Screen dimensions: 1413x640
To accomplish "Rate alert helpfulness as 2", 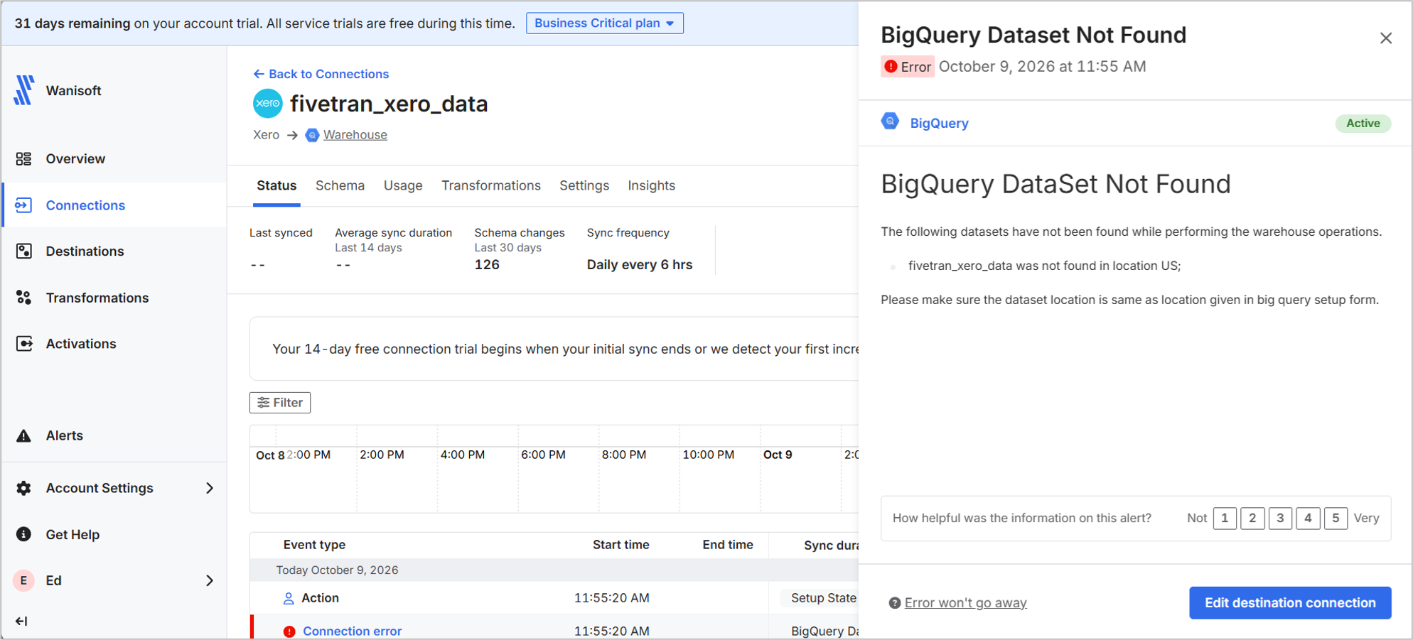I will (1252, 518).
